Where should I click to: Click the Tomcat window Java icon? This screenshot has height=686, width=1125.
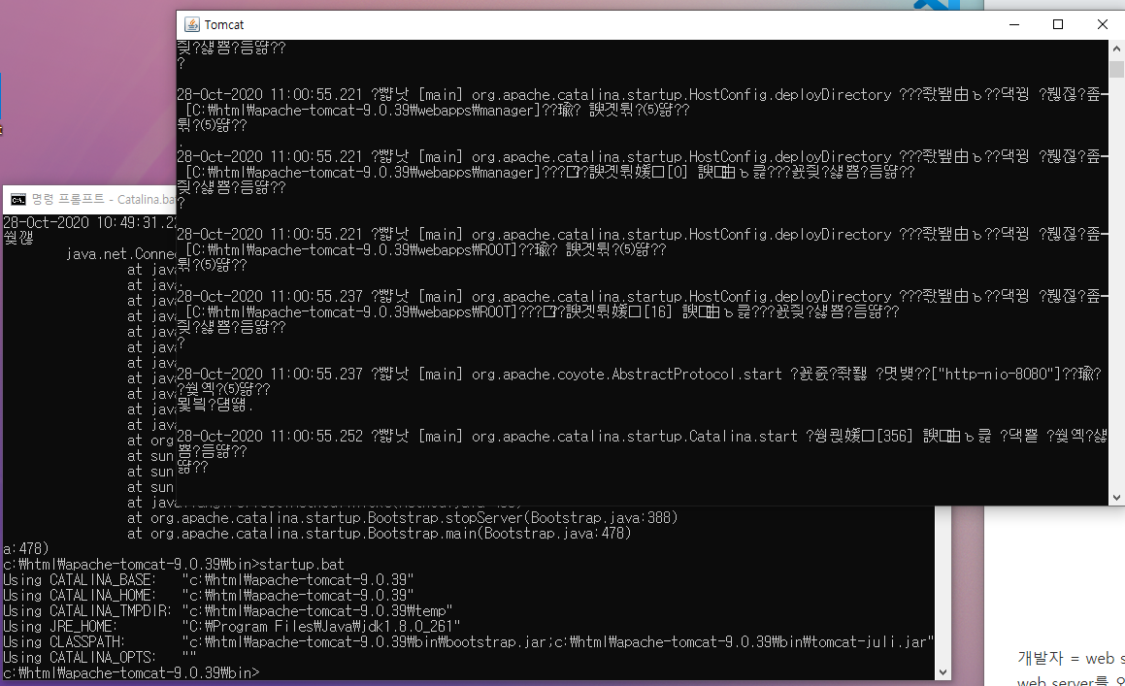pos(191,24)
